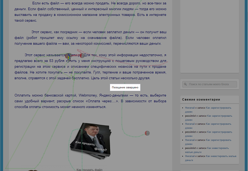Click the 'Посещение завершено' notice
Viewport: 248px width, 171px height.
pyautogui.click(x=124, y=88)
